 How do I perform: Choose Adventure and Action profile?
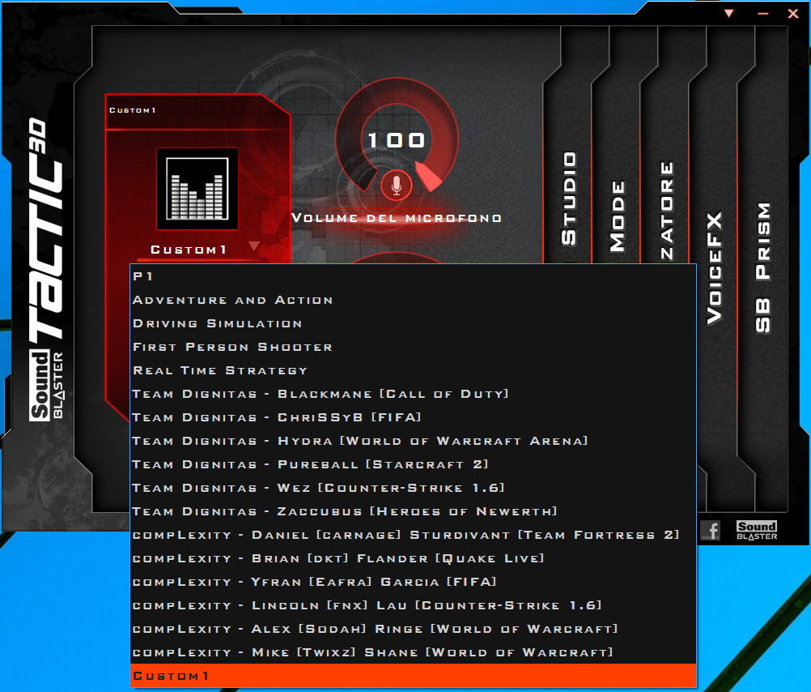[x=413, y=300]
